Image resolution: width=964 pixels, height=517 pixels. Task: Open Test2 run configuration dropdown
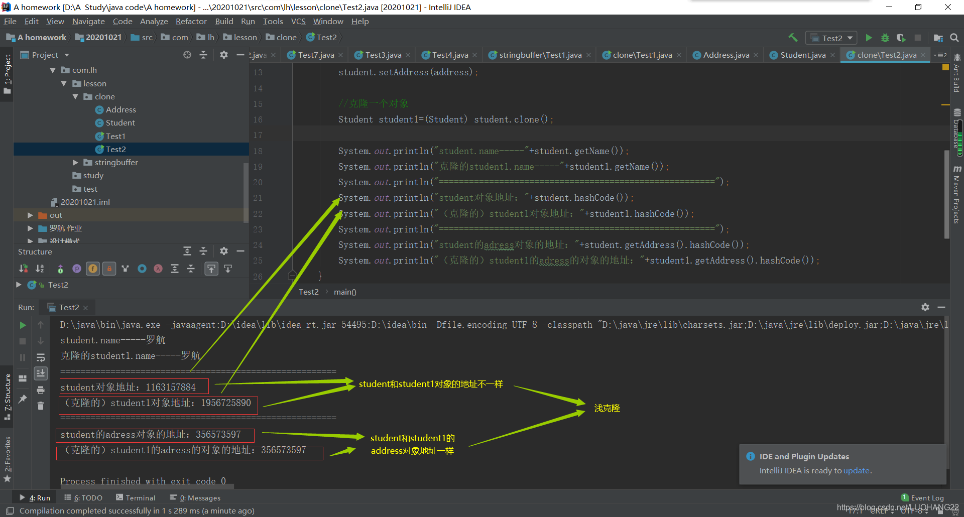831,38
